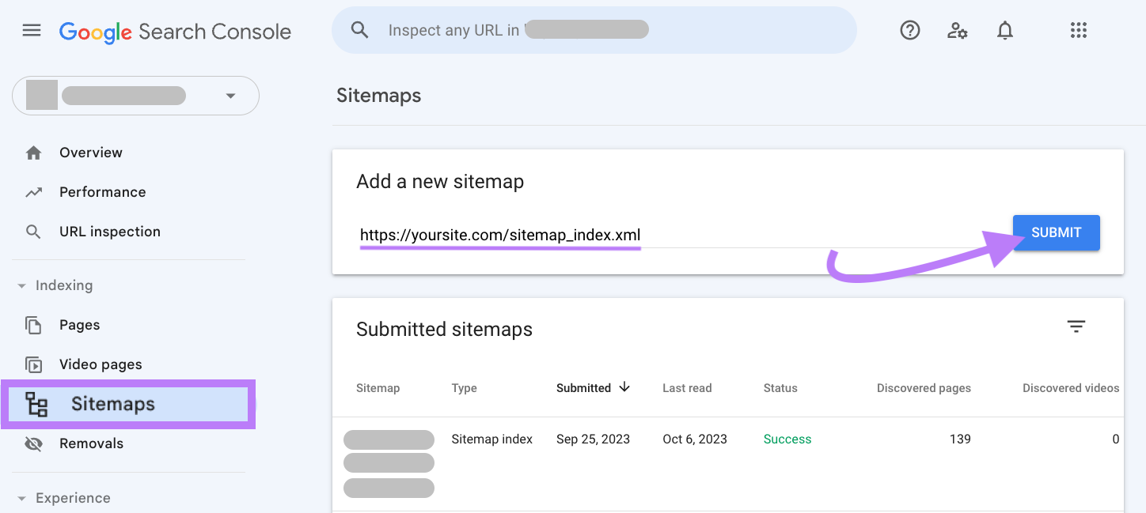Open the notifications bell
The height and width of the screenshot is (513, 1146).
[x=1004, y=30]
